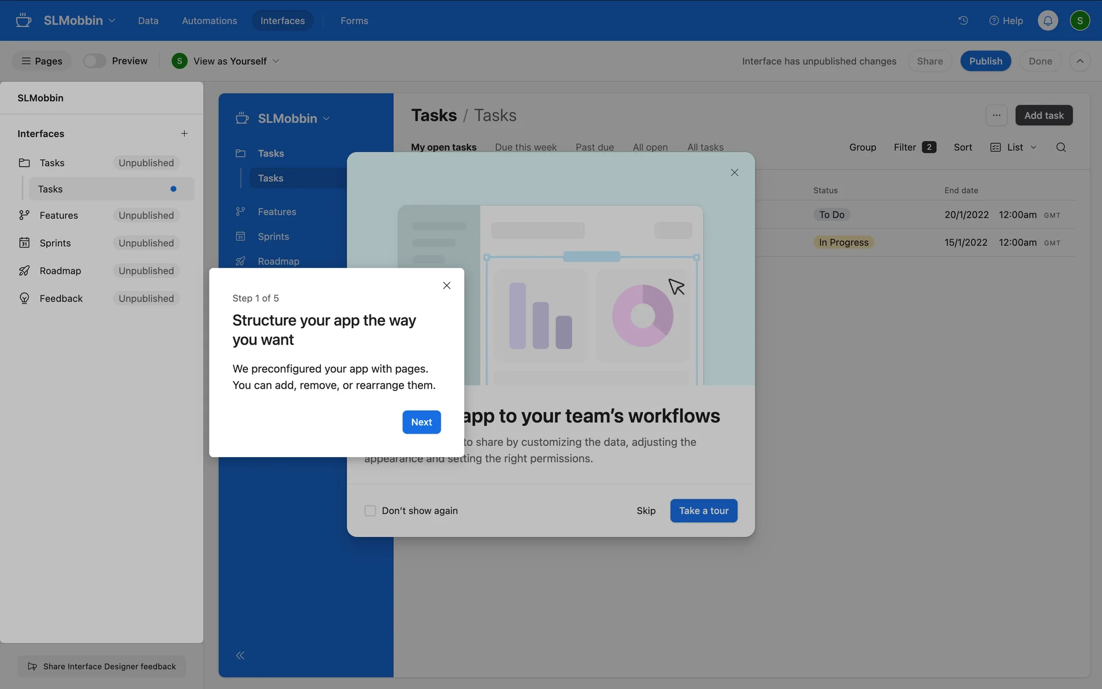The image size is (1102, 689).
Task: Open the three-dot more options menu
Action: 996,115
